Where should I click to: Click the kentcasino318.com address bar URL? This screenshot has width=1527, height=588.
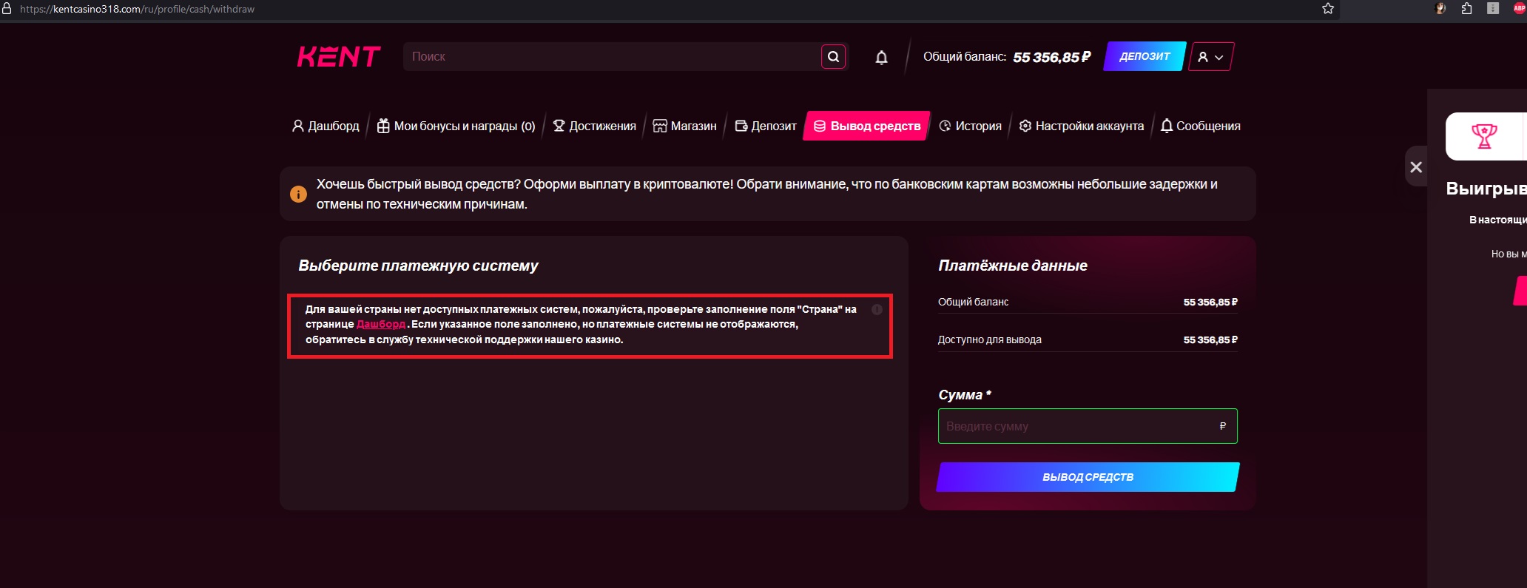pyautogui.click(x=137, y=9)
